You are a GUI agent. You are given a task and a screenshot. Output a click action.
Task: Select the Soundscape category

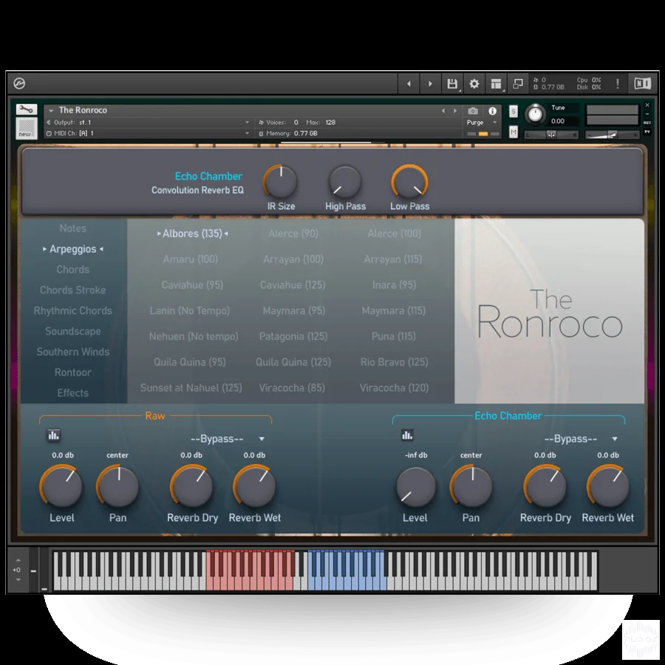73,331
